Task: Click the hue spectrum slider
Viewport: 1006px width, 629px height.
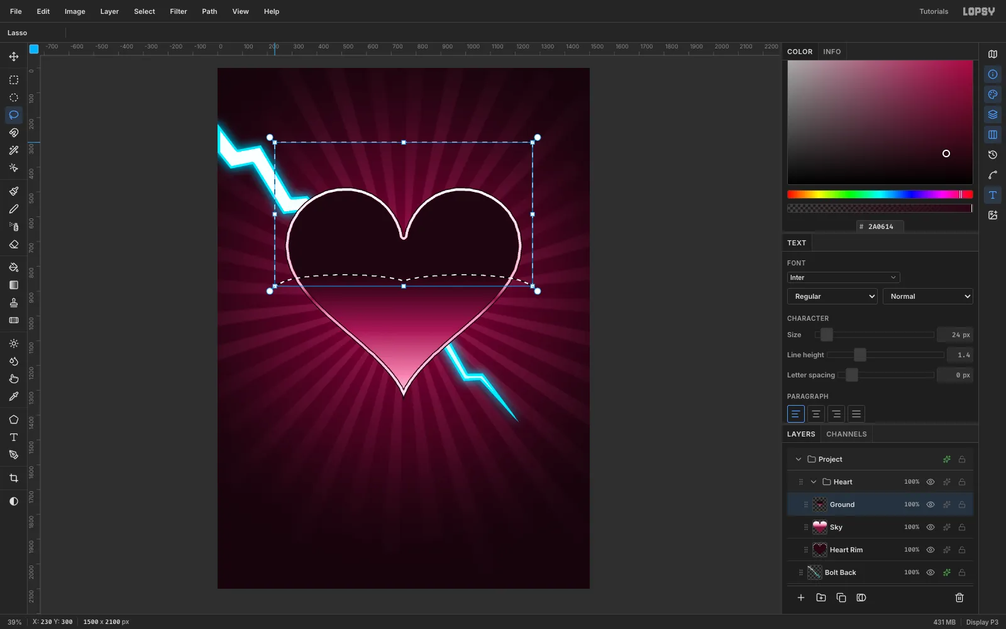Action: (x=880, y=194)
